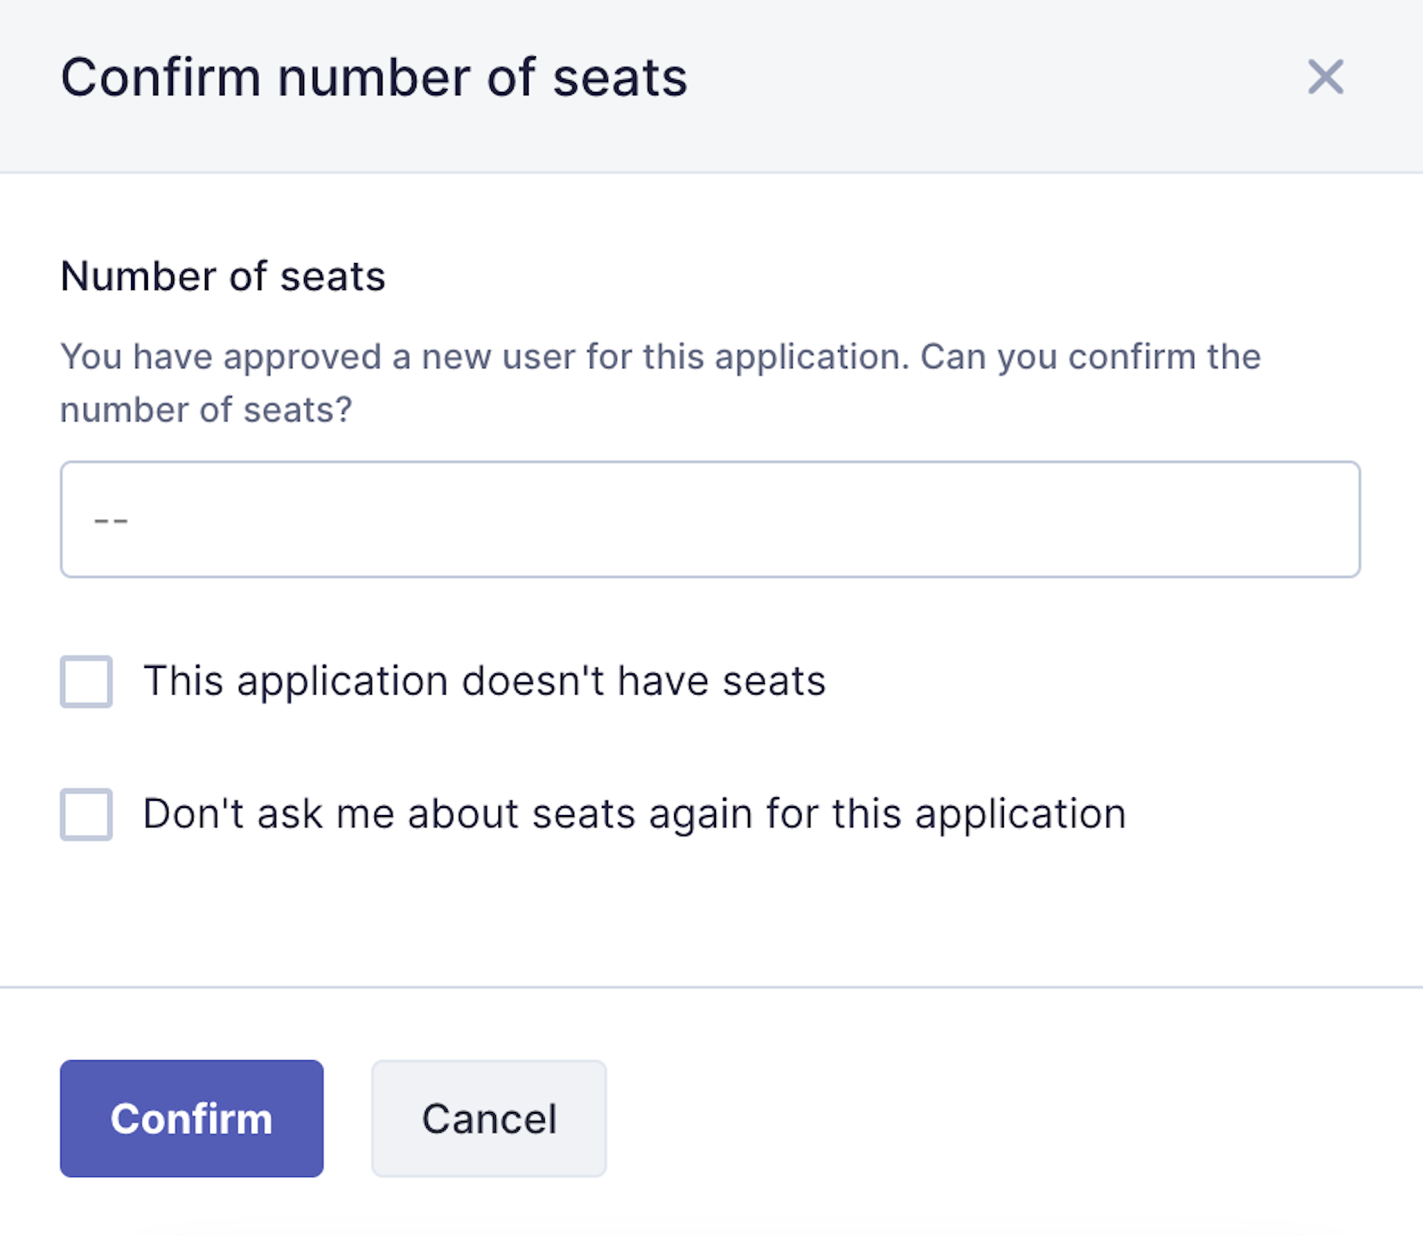The image size is (1423, 1236).
Task: Dismiss the dialog with the X icon
Action: pyautogui.click(x=1325, y=77)
